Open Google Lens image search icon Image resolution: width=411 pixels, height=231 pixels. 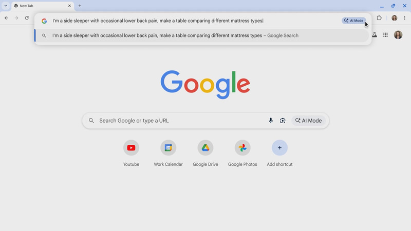click(283, 121)
